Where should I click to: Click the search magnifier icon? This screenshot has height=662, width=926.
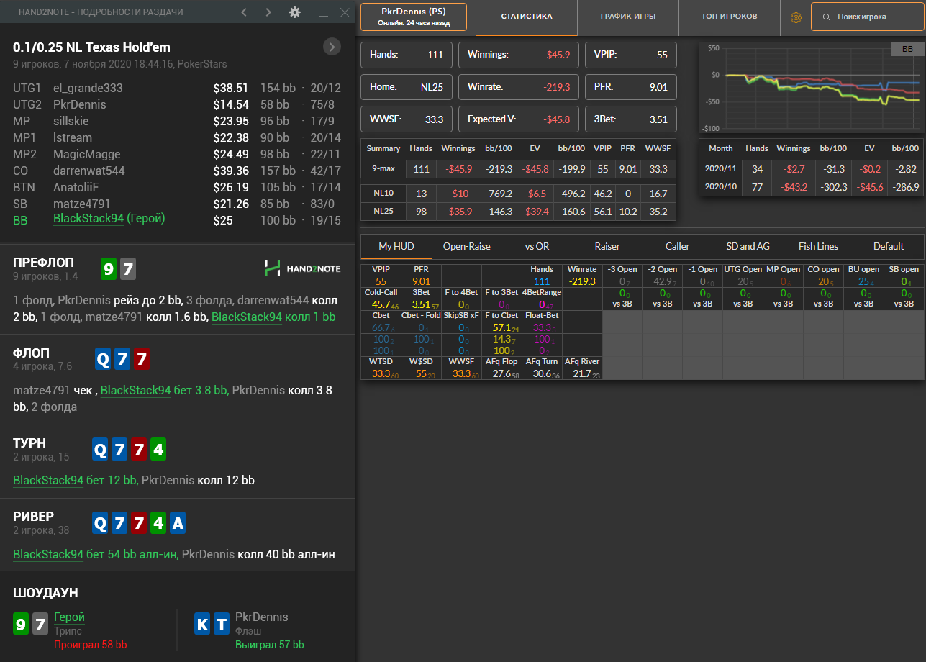pos(825,17)
